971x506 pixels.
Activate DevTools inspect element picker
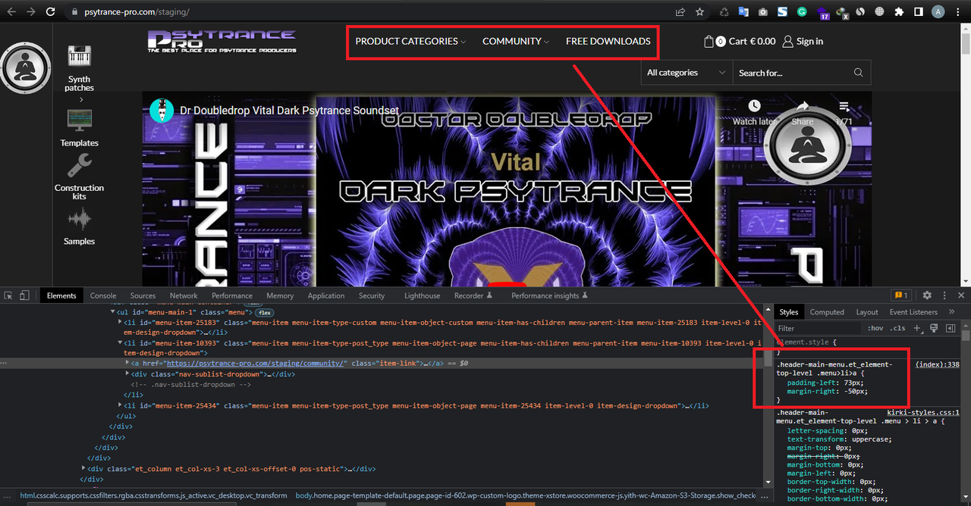coord(8,295)
